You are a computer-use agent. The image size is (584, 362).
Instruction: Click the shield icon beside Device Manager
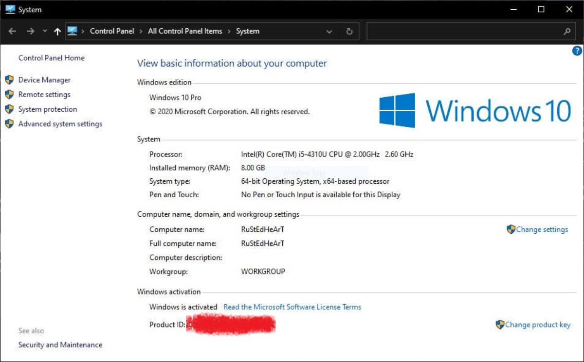pos(9,80)
